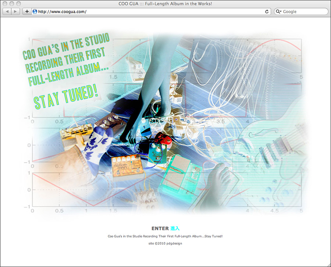Screen dimensions: 331x267
Task: Click text "site ©2010 pdgdesign"
Action: [x=165, y=243]
